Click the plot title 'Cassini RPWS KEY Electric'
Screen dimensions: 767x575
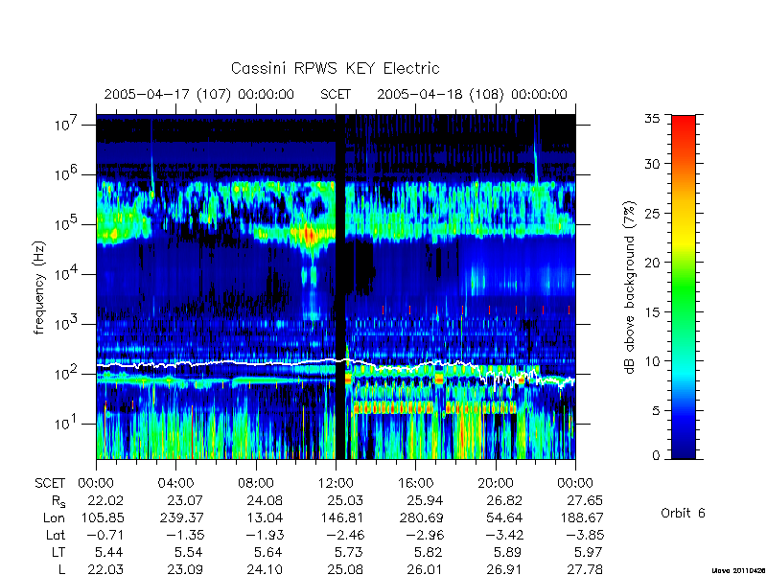pos(335,68)
